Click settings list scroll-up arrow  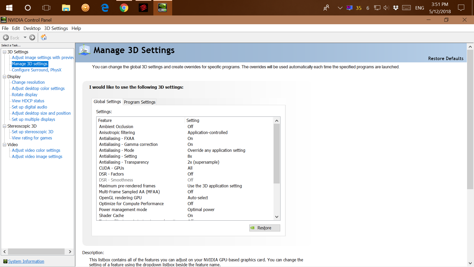coord(277,121)
